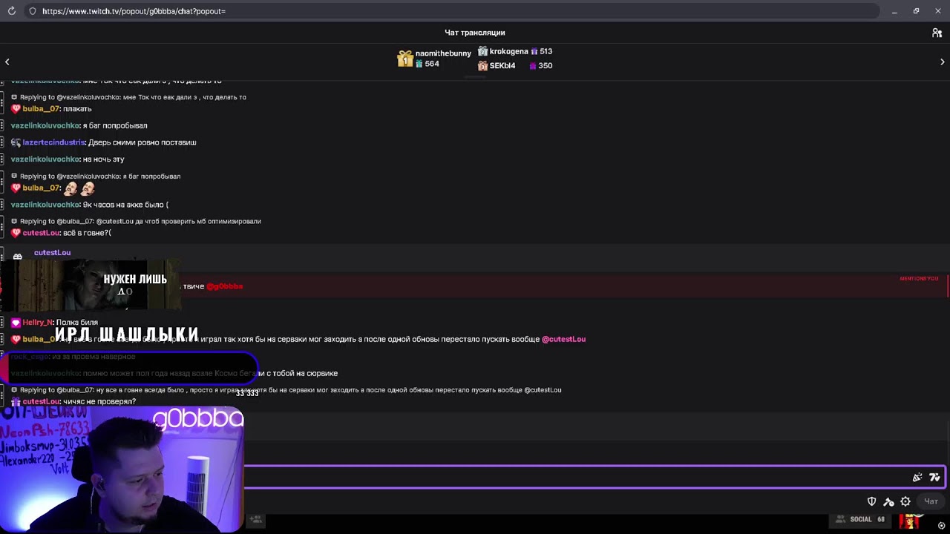The height and width of the screenshot is (534, 950).
Task: Send message with the Чат button
Action: 931,501
